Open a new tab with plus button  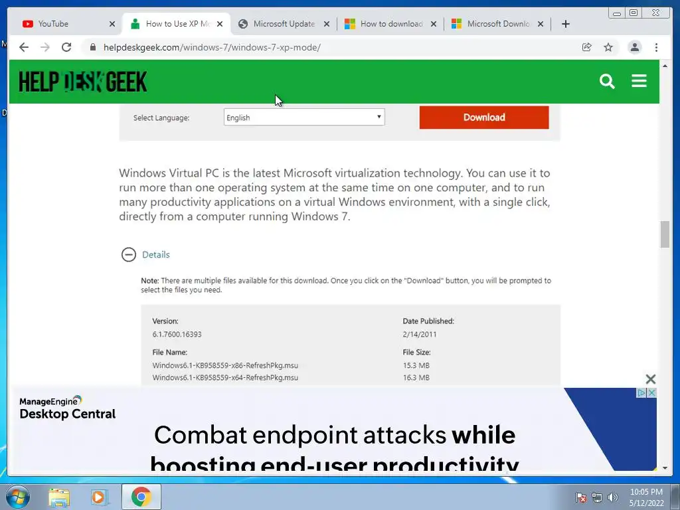(x=566, y=24)
